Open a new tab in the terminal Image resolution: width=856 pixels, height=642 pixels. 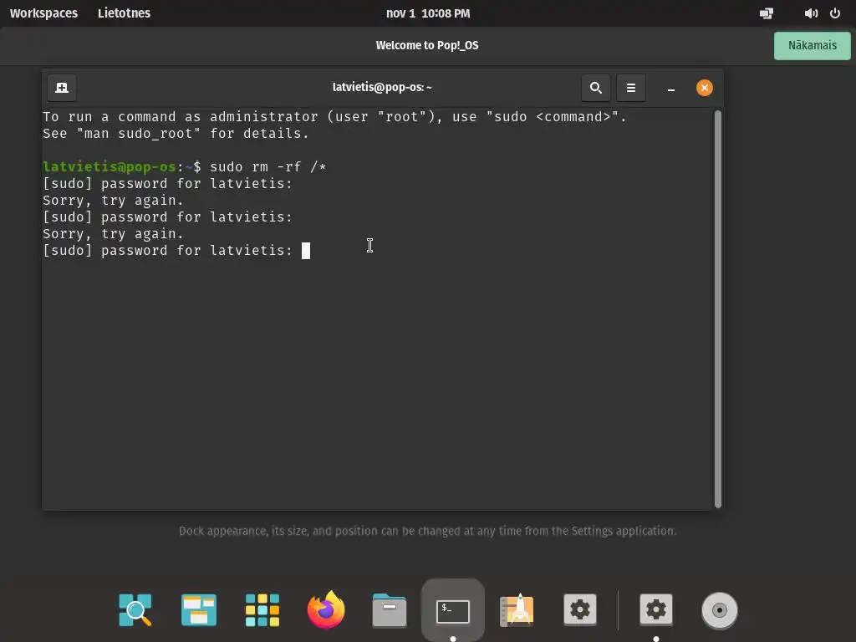pos(62,88)
